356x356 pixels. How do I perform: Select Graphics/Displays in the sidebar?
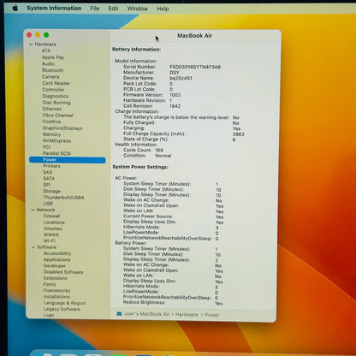pos(62,128)
